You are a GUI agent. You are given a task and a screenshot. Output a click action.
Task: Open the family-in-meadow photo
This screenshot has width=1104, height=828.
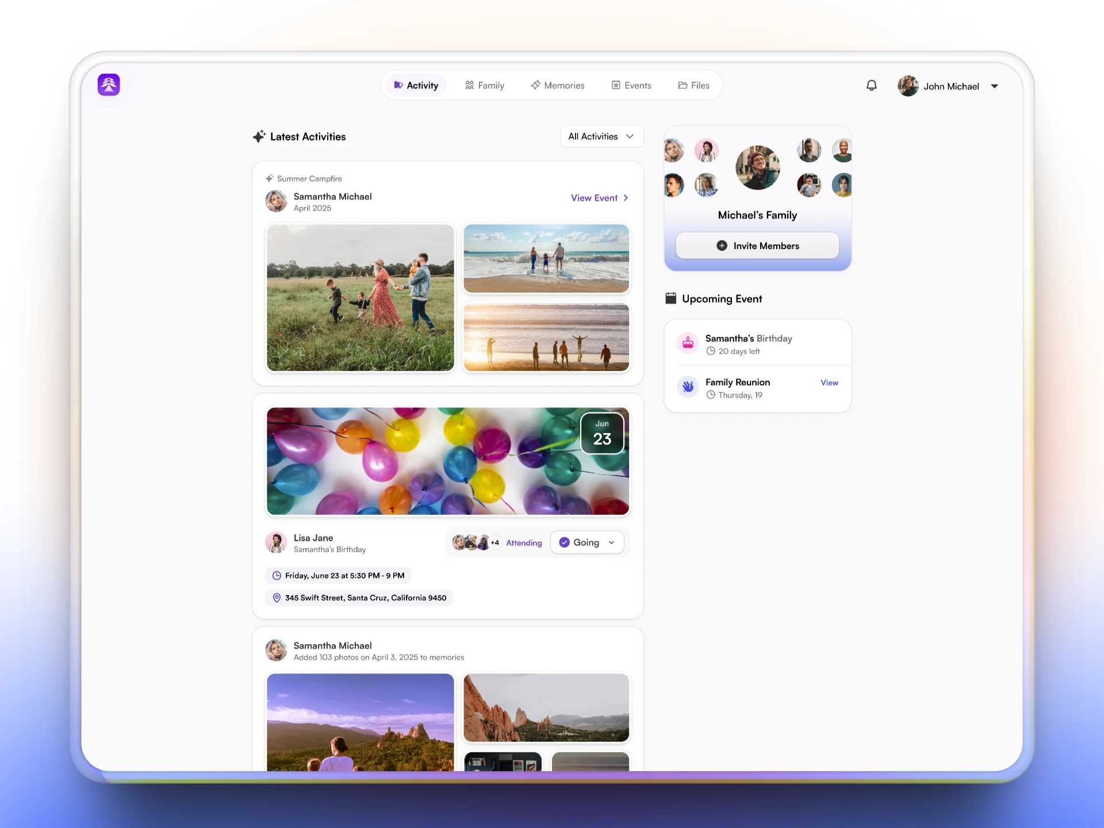point(361,297)
